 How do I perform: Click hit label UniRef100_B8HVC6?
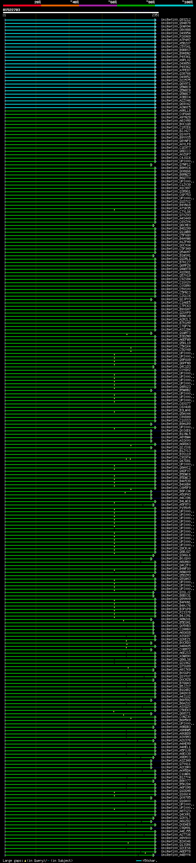[175, 168]
